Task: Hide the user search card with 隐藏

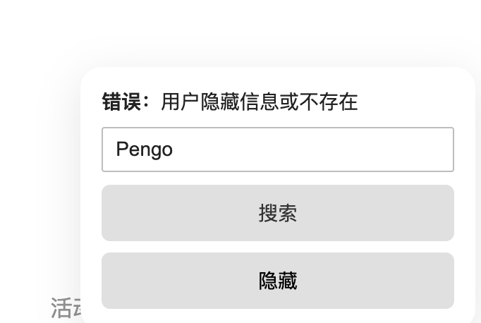Action: 278,281
